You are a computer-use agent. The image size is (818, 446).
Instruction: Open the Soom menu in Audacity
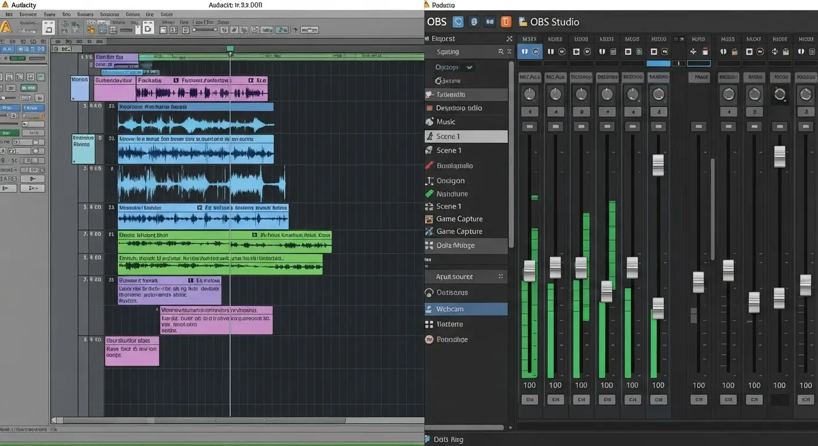167,14
